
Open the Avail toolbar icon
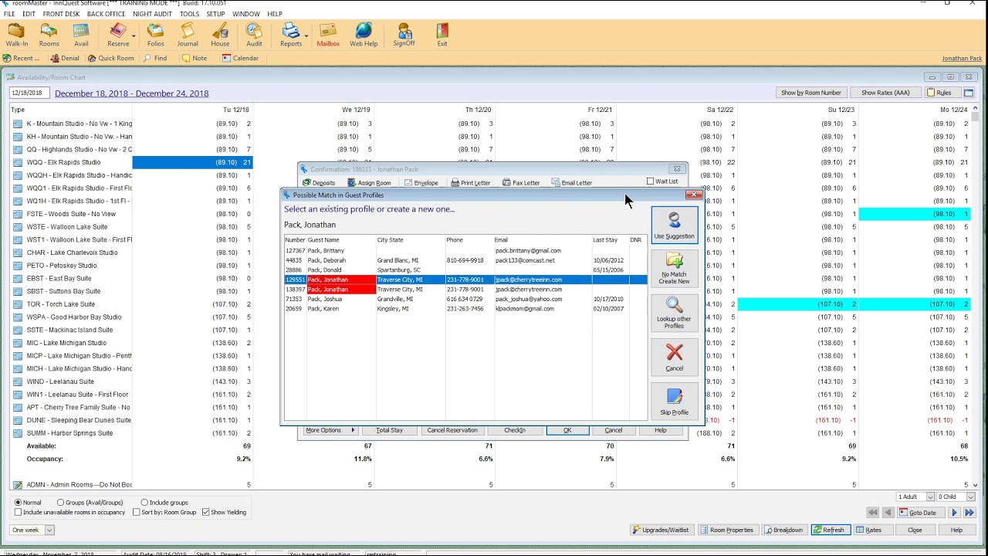(x=81, y=35)
